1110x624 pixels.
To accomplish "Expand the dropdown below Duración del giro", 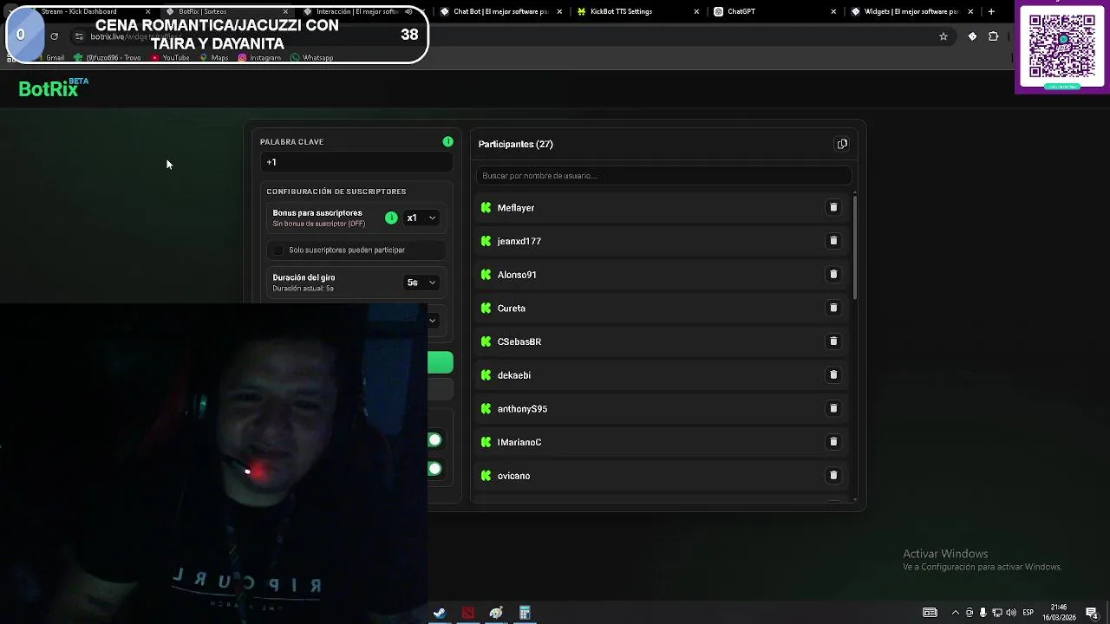I will (x=432, y=321).
